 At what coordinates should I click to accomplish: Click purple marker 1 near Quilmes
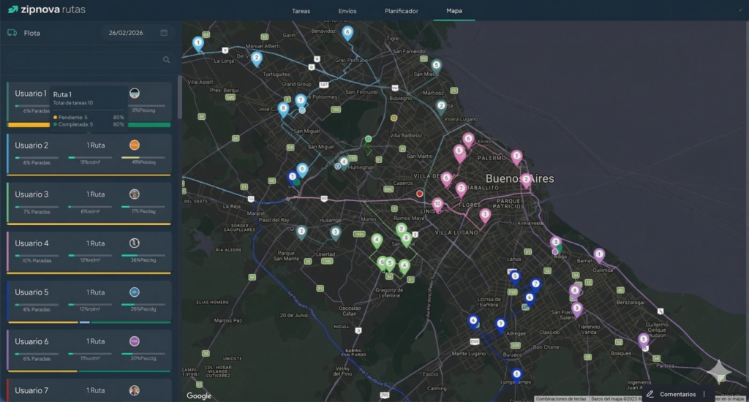point(599,255)
